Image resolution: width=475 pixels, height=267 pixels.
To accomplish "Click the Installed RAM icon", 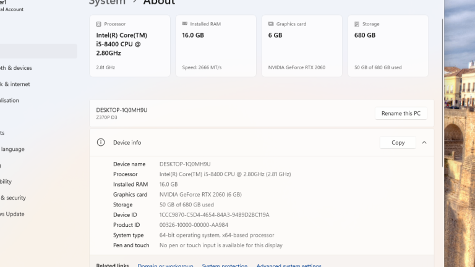I will tap(185, 24).
